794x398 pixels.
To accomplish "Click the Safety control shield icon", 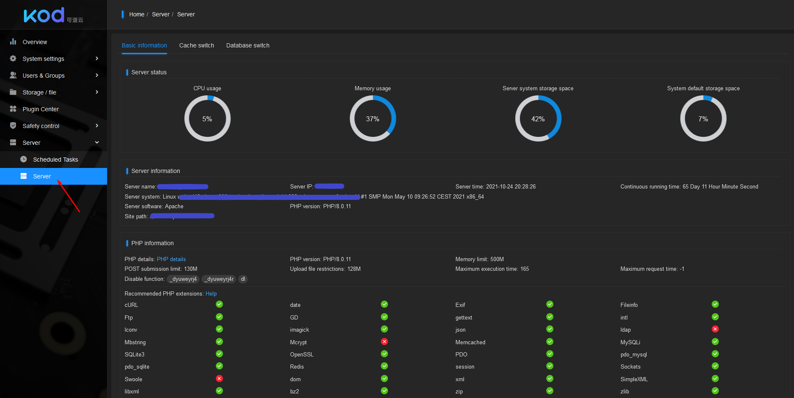I will [13, 126].
